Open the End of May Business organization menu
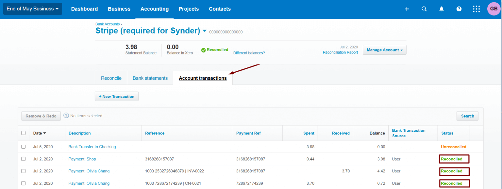 32,9
